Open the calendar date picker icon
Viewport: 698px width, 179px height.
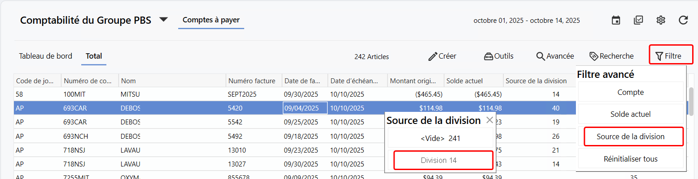click(x=616, y=20)
